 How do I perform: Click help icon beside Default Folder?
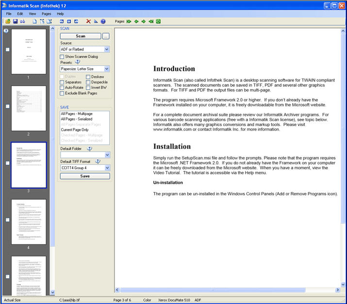89,148
